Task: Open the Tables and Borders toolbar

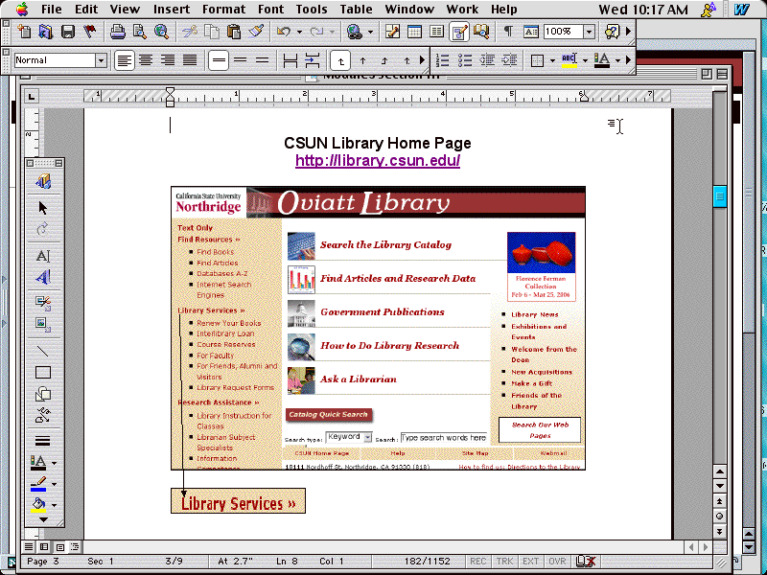Action: 392,32
